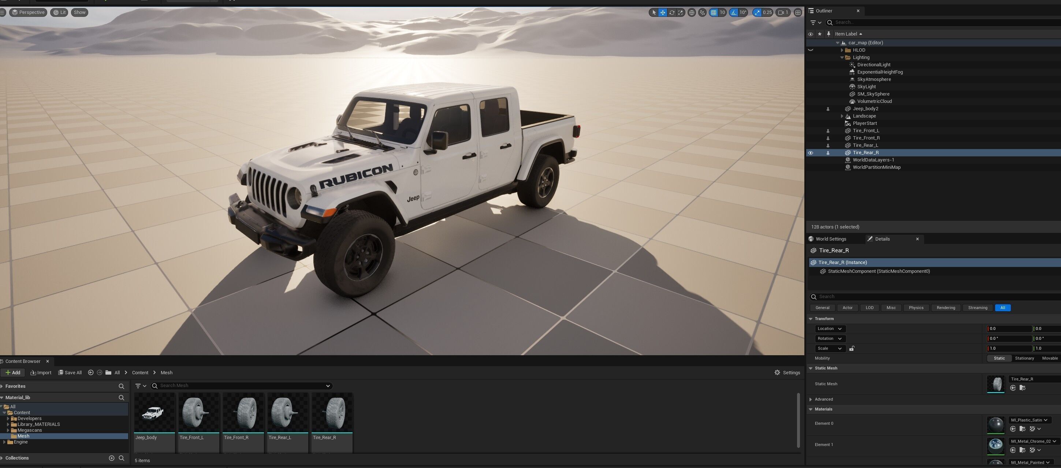This screenshot has height=468, width=1061.
Task: Select Tire_Front_L in the Outliner
Action: pyautogui.click(x=866, y=131)
